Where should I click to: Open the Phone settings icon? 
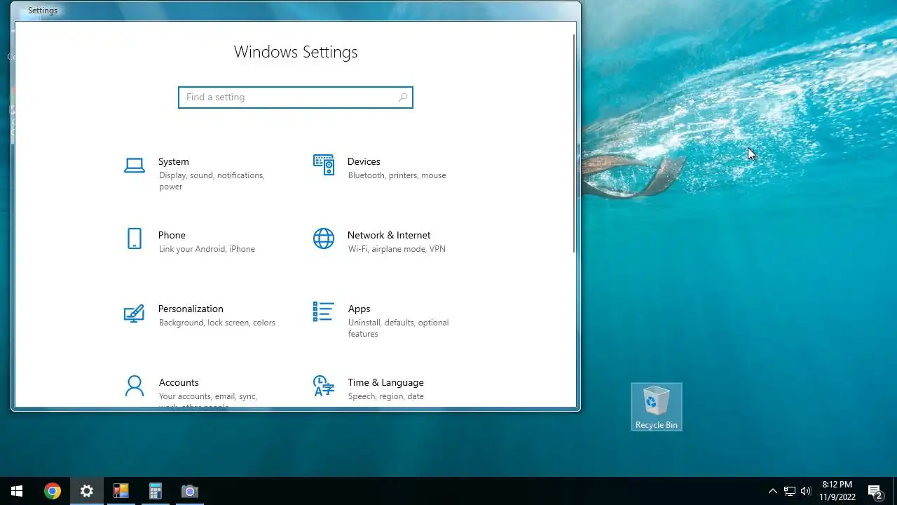click(134, 238)
